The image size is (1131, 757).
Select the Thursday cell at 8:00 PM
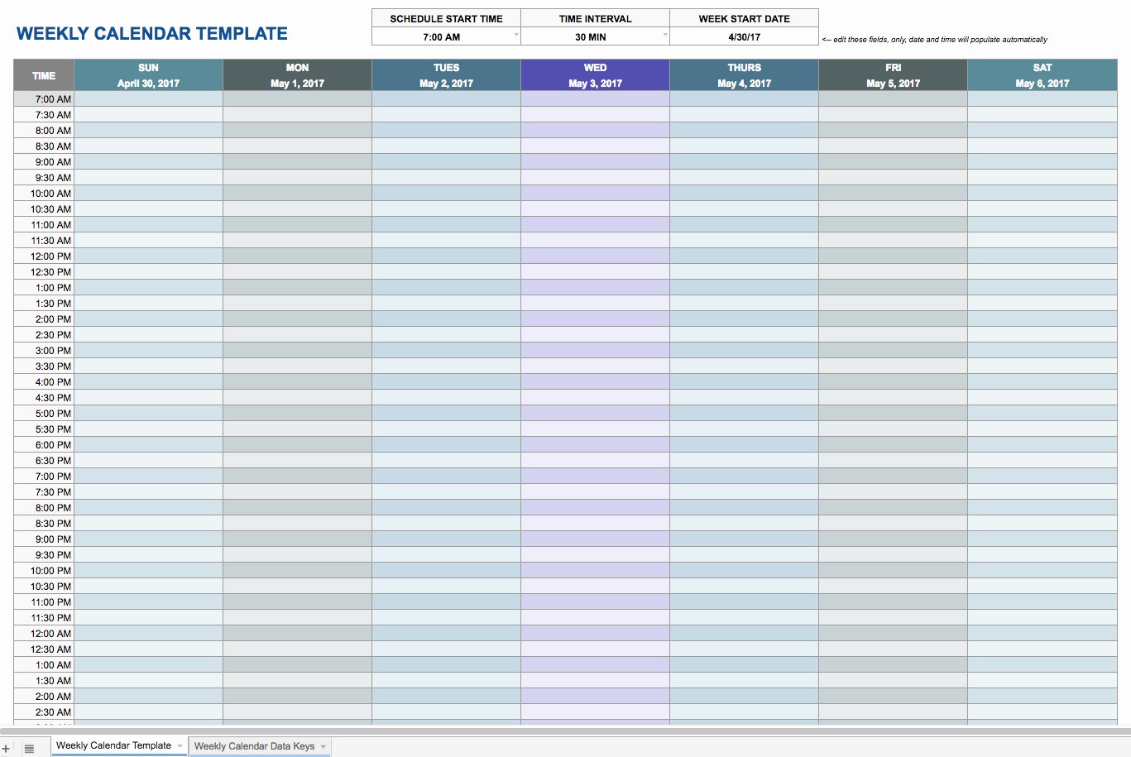(744, 508)
